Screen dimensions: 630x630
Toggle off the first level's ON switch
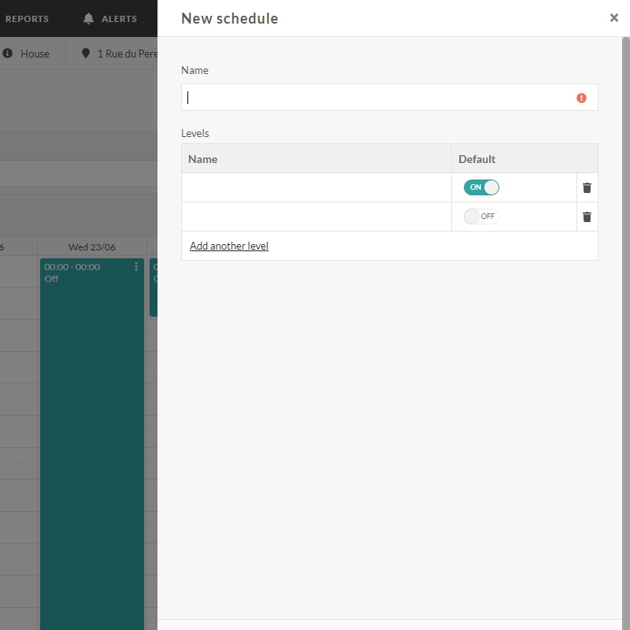pos(481,187)
